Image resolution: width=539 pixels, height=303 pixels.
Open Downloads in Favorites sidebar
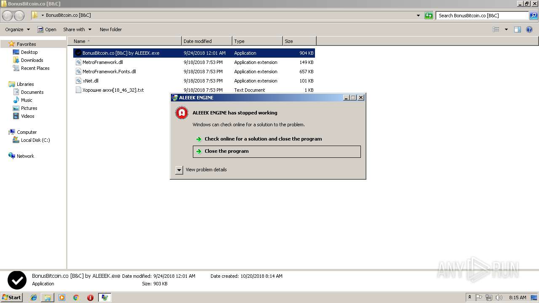(32, 60)
